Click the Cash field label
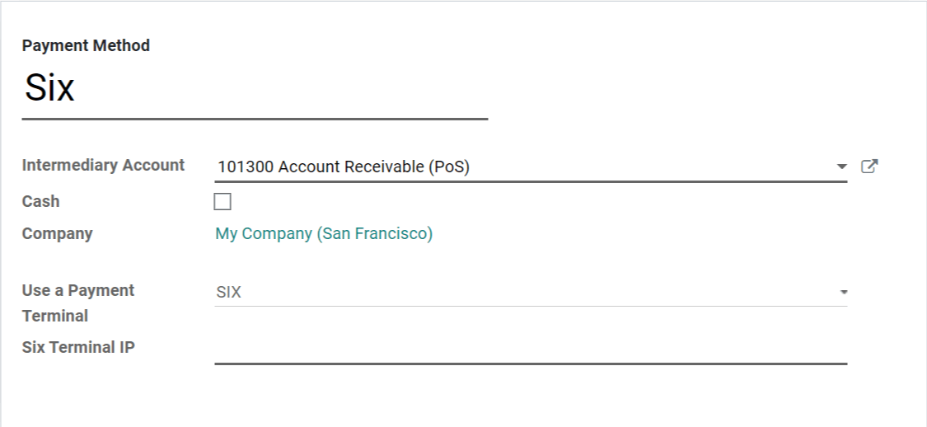This screenshot has height=427, width=927. coord(41,201)
